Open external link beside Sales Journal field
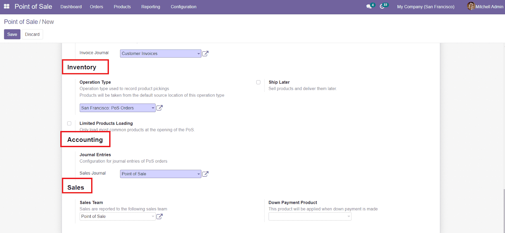 [x=205, y=174]
